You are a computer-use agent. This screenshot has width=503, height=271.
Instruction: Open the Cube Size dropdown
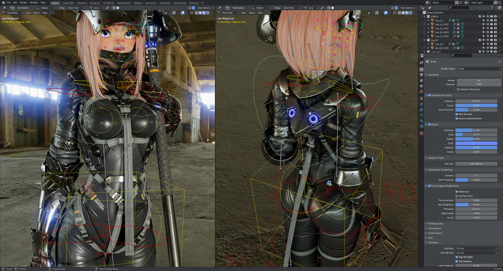(x=476, y=248)
